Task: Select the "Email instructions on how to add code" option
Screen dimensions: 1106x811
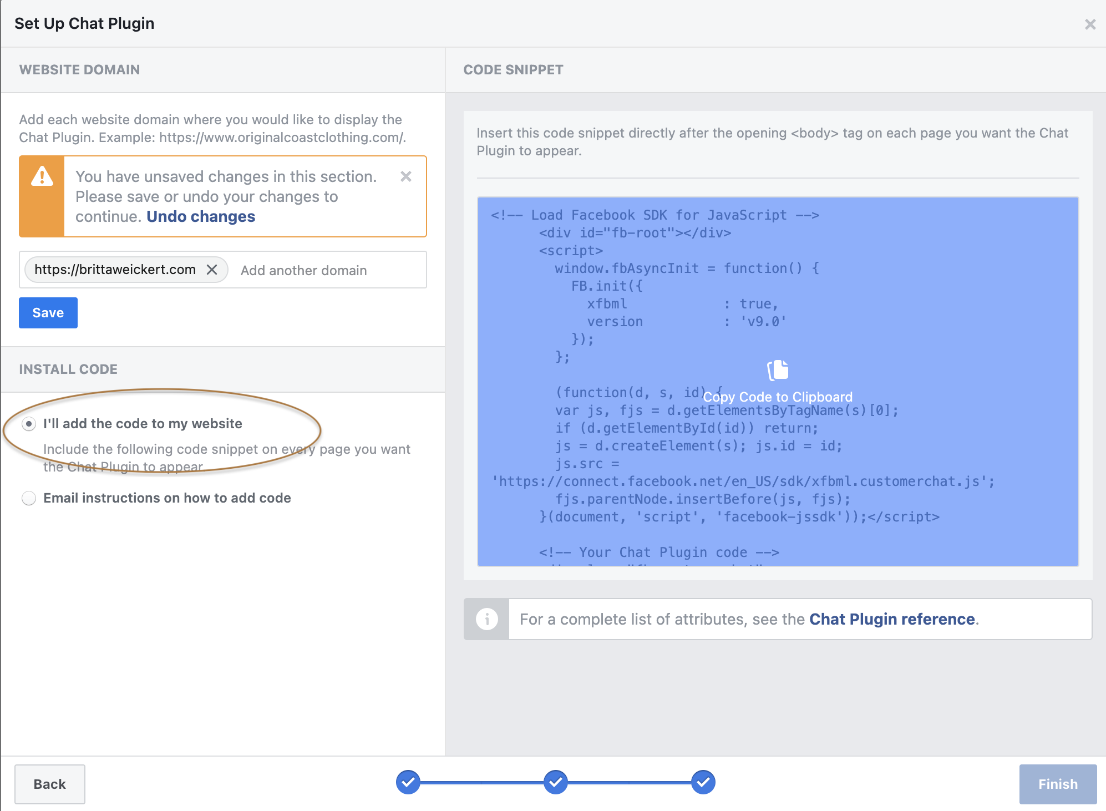Action: click(29, 498)
